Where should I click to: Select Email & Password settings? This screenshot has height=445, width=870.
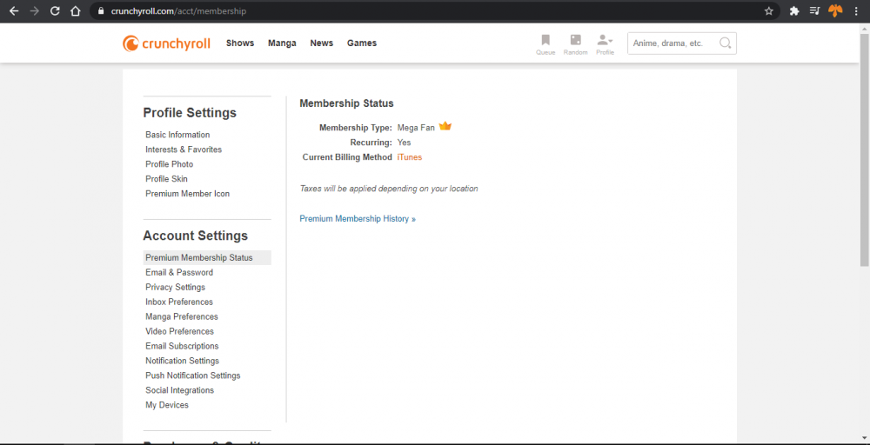coord(179,273)
